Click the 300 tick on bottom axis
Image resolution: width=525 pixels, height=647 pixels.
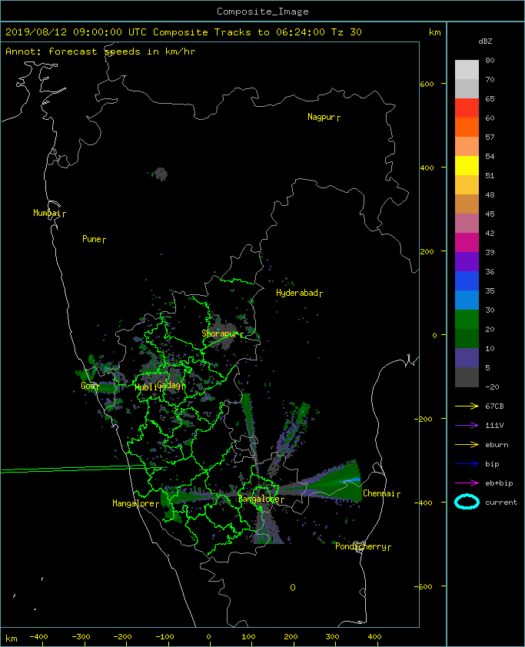pyautogui.click(x=332, y=637)
